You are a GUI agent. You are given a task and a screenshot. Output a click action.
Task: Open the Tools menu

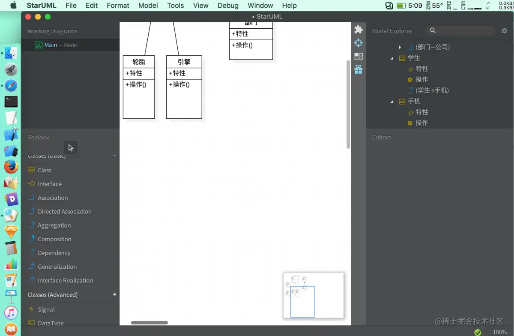[x=175, y=6]
